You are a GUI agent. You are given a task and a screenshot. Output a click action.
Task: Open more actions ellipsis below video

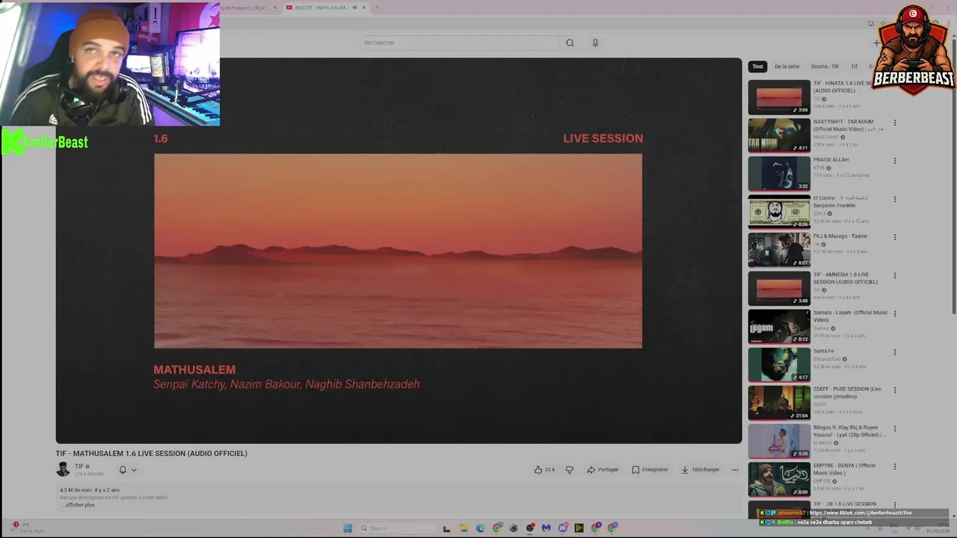pos(735,469)
